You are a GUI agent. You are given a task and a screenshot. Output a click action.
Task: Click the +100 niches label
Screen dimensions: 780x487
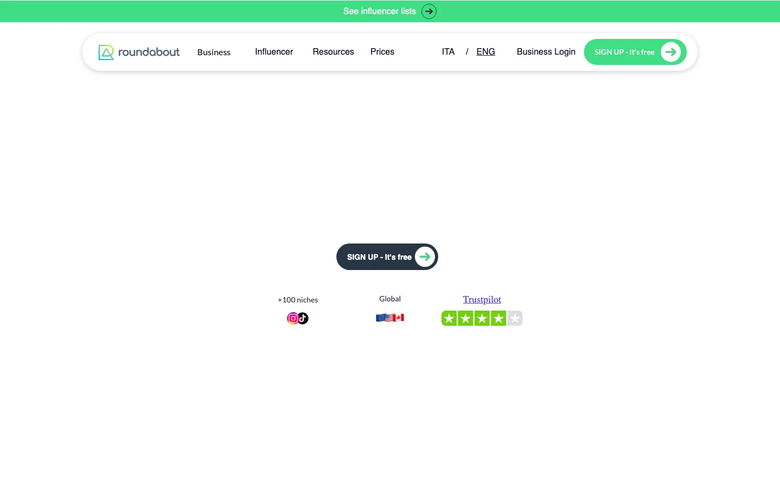tap(298, 300)
